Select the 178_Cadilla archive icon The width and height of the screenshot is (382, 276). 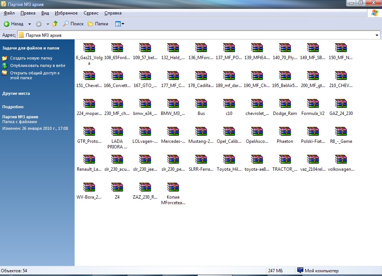pos(201,76)
